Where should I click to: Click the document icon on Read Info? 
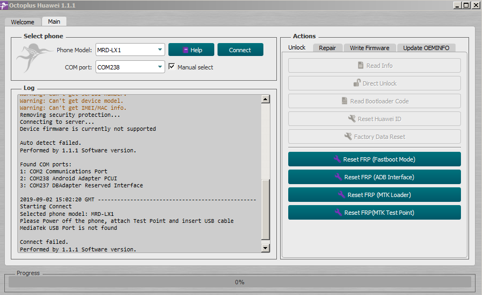(361, 65)
